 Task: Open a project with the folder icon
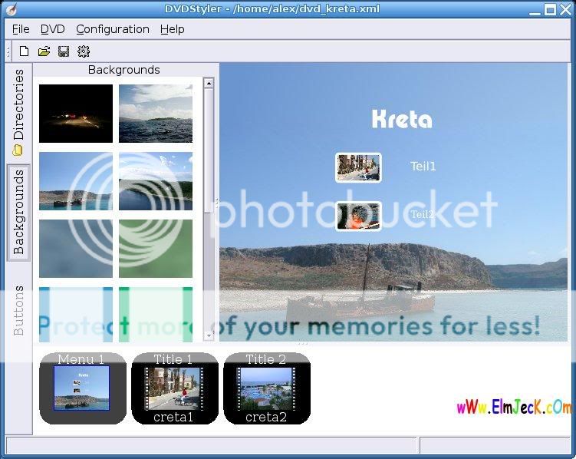44,51
